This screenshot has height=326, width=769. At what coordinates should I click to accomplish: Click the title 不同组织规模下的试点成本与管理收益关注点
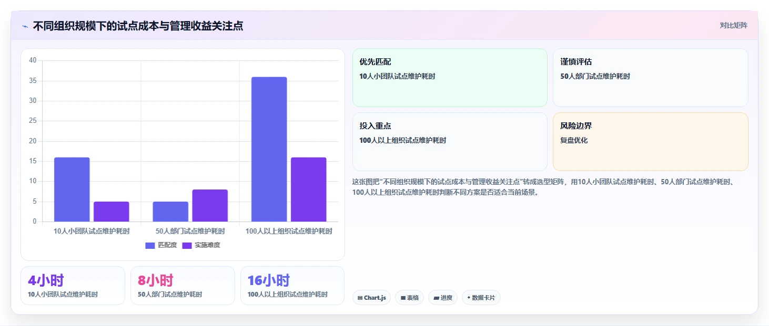(138, 26)
